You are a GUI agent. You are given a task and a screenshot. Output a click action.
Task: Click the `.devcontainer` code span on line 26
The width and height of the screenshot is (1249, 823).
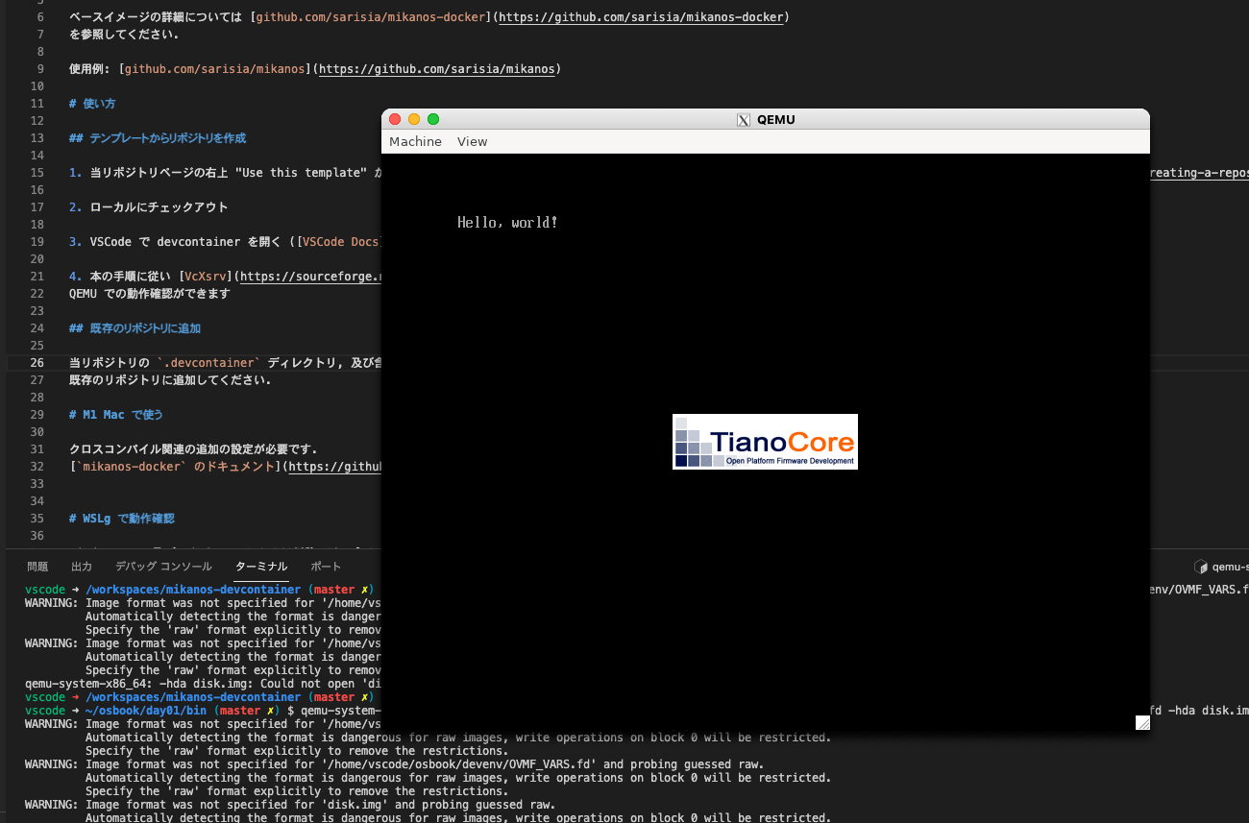coord(208,363)
